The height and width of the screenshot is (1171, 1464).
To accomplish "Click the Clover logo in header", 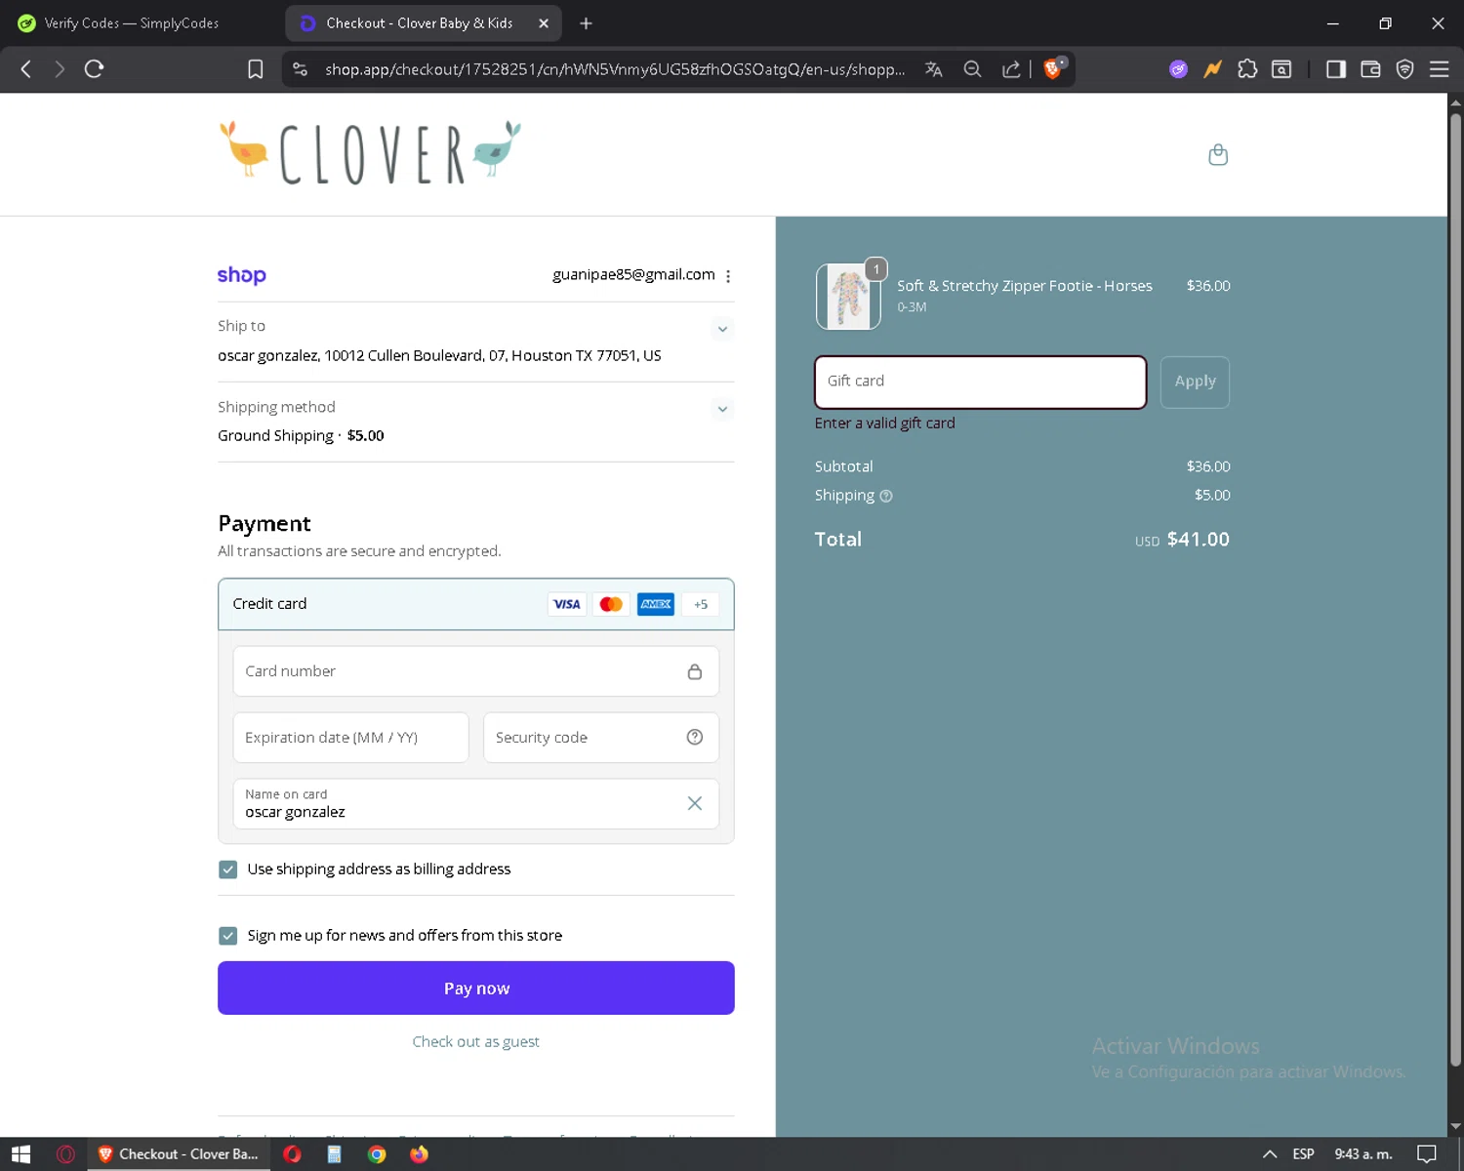I will [370, 153].
